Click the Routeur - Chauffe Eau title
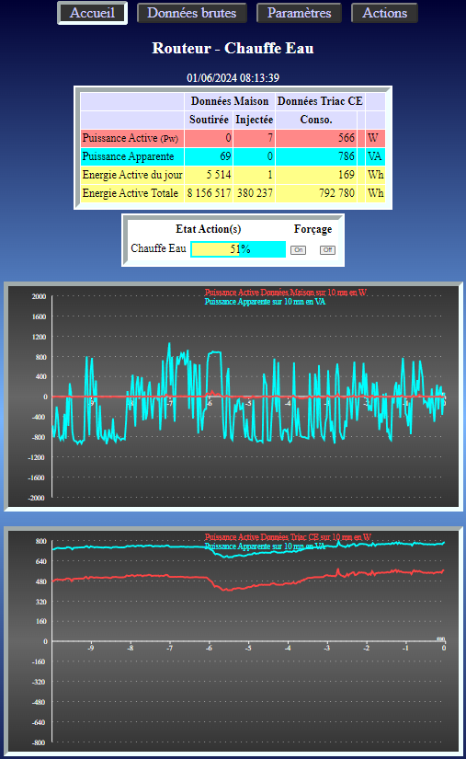This screenshot has width=466, height=759. (x=233, y=48)
